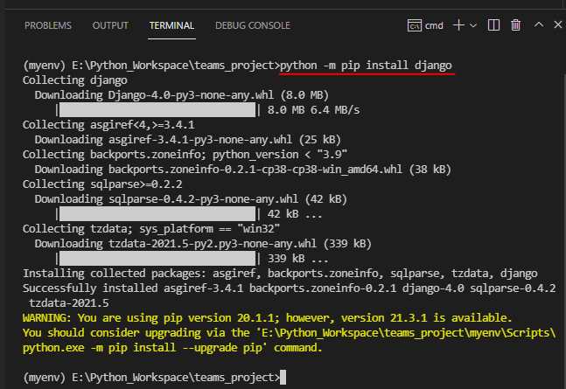The image size is (566, 389).
Task: Click the 'Collecting backports.zoneinfo' line
Action: (185, 155)
